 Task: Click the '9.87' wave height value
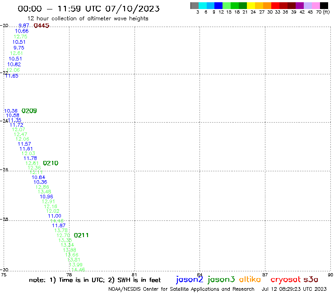24,26
